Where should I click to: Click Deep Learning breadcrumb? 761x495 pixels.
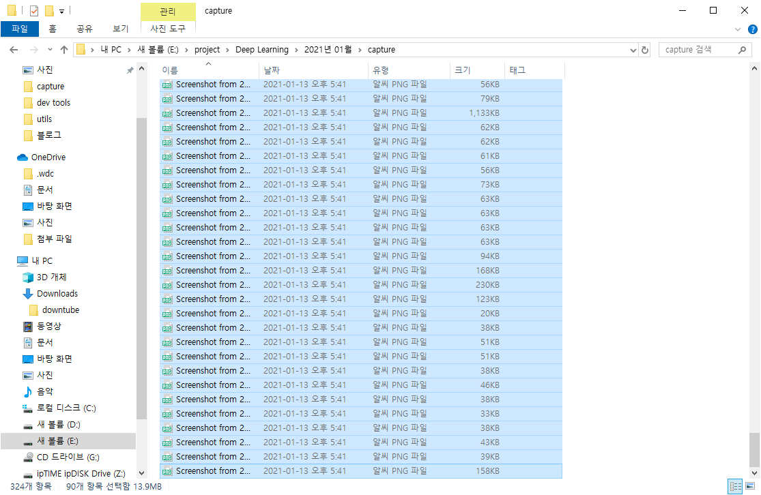[x=262, y=50]
